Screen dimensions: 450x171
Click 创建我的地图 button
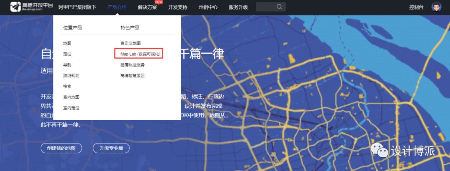(61, 148)
